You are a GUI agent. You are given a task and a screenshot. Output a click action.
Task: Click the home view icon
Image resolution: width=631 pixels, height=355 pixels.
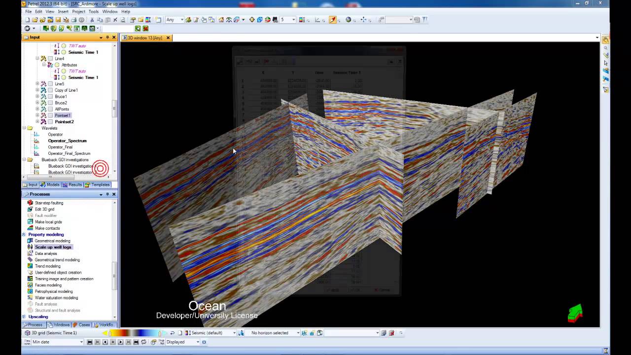221,20
